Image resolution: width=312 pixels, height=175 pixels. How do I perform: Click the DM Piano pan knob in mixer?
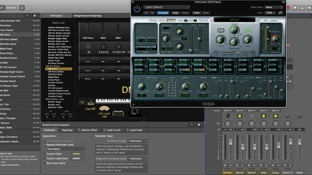[228, 123]
